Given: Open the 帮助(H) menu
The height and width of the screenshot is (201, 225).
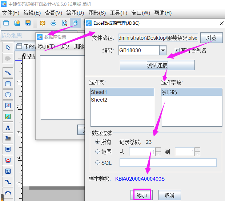Looking at the screenshot, I should (x=163, y=13).
